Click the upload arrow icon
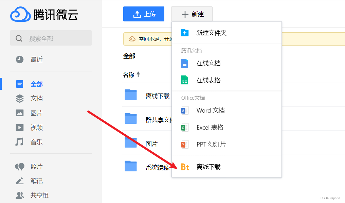Image resolution: width=345 pixels, height=203 pixels. point(137,14)
